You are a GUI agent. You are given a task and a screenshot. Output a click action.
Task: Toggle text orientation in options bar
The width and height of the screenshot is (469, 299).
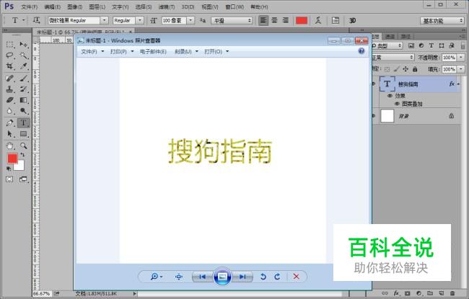pyautogui.click(x=36, y=20)
